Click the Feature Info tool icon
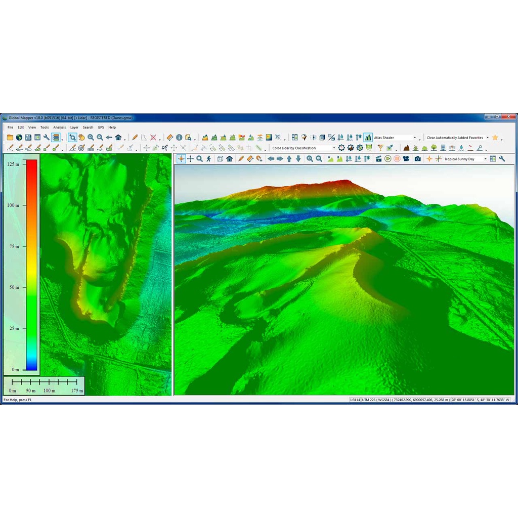Viewport: 518px width, 518px height. pyautogui.click(x=179, y=138)
